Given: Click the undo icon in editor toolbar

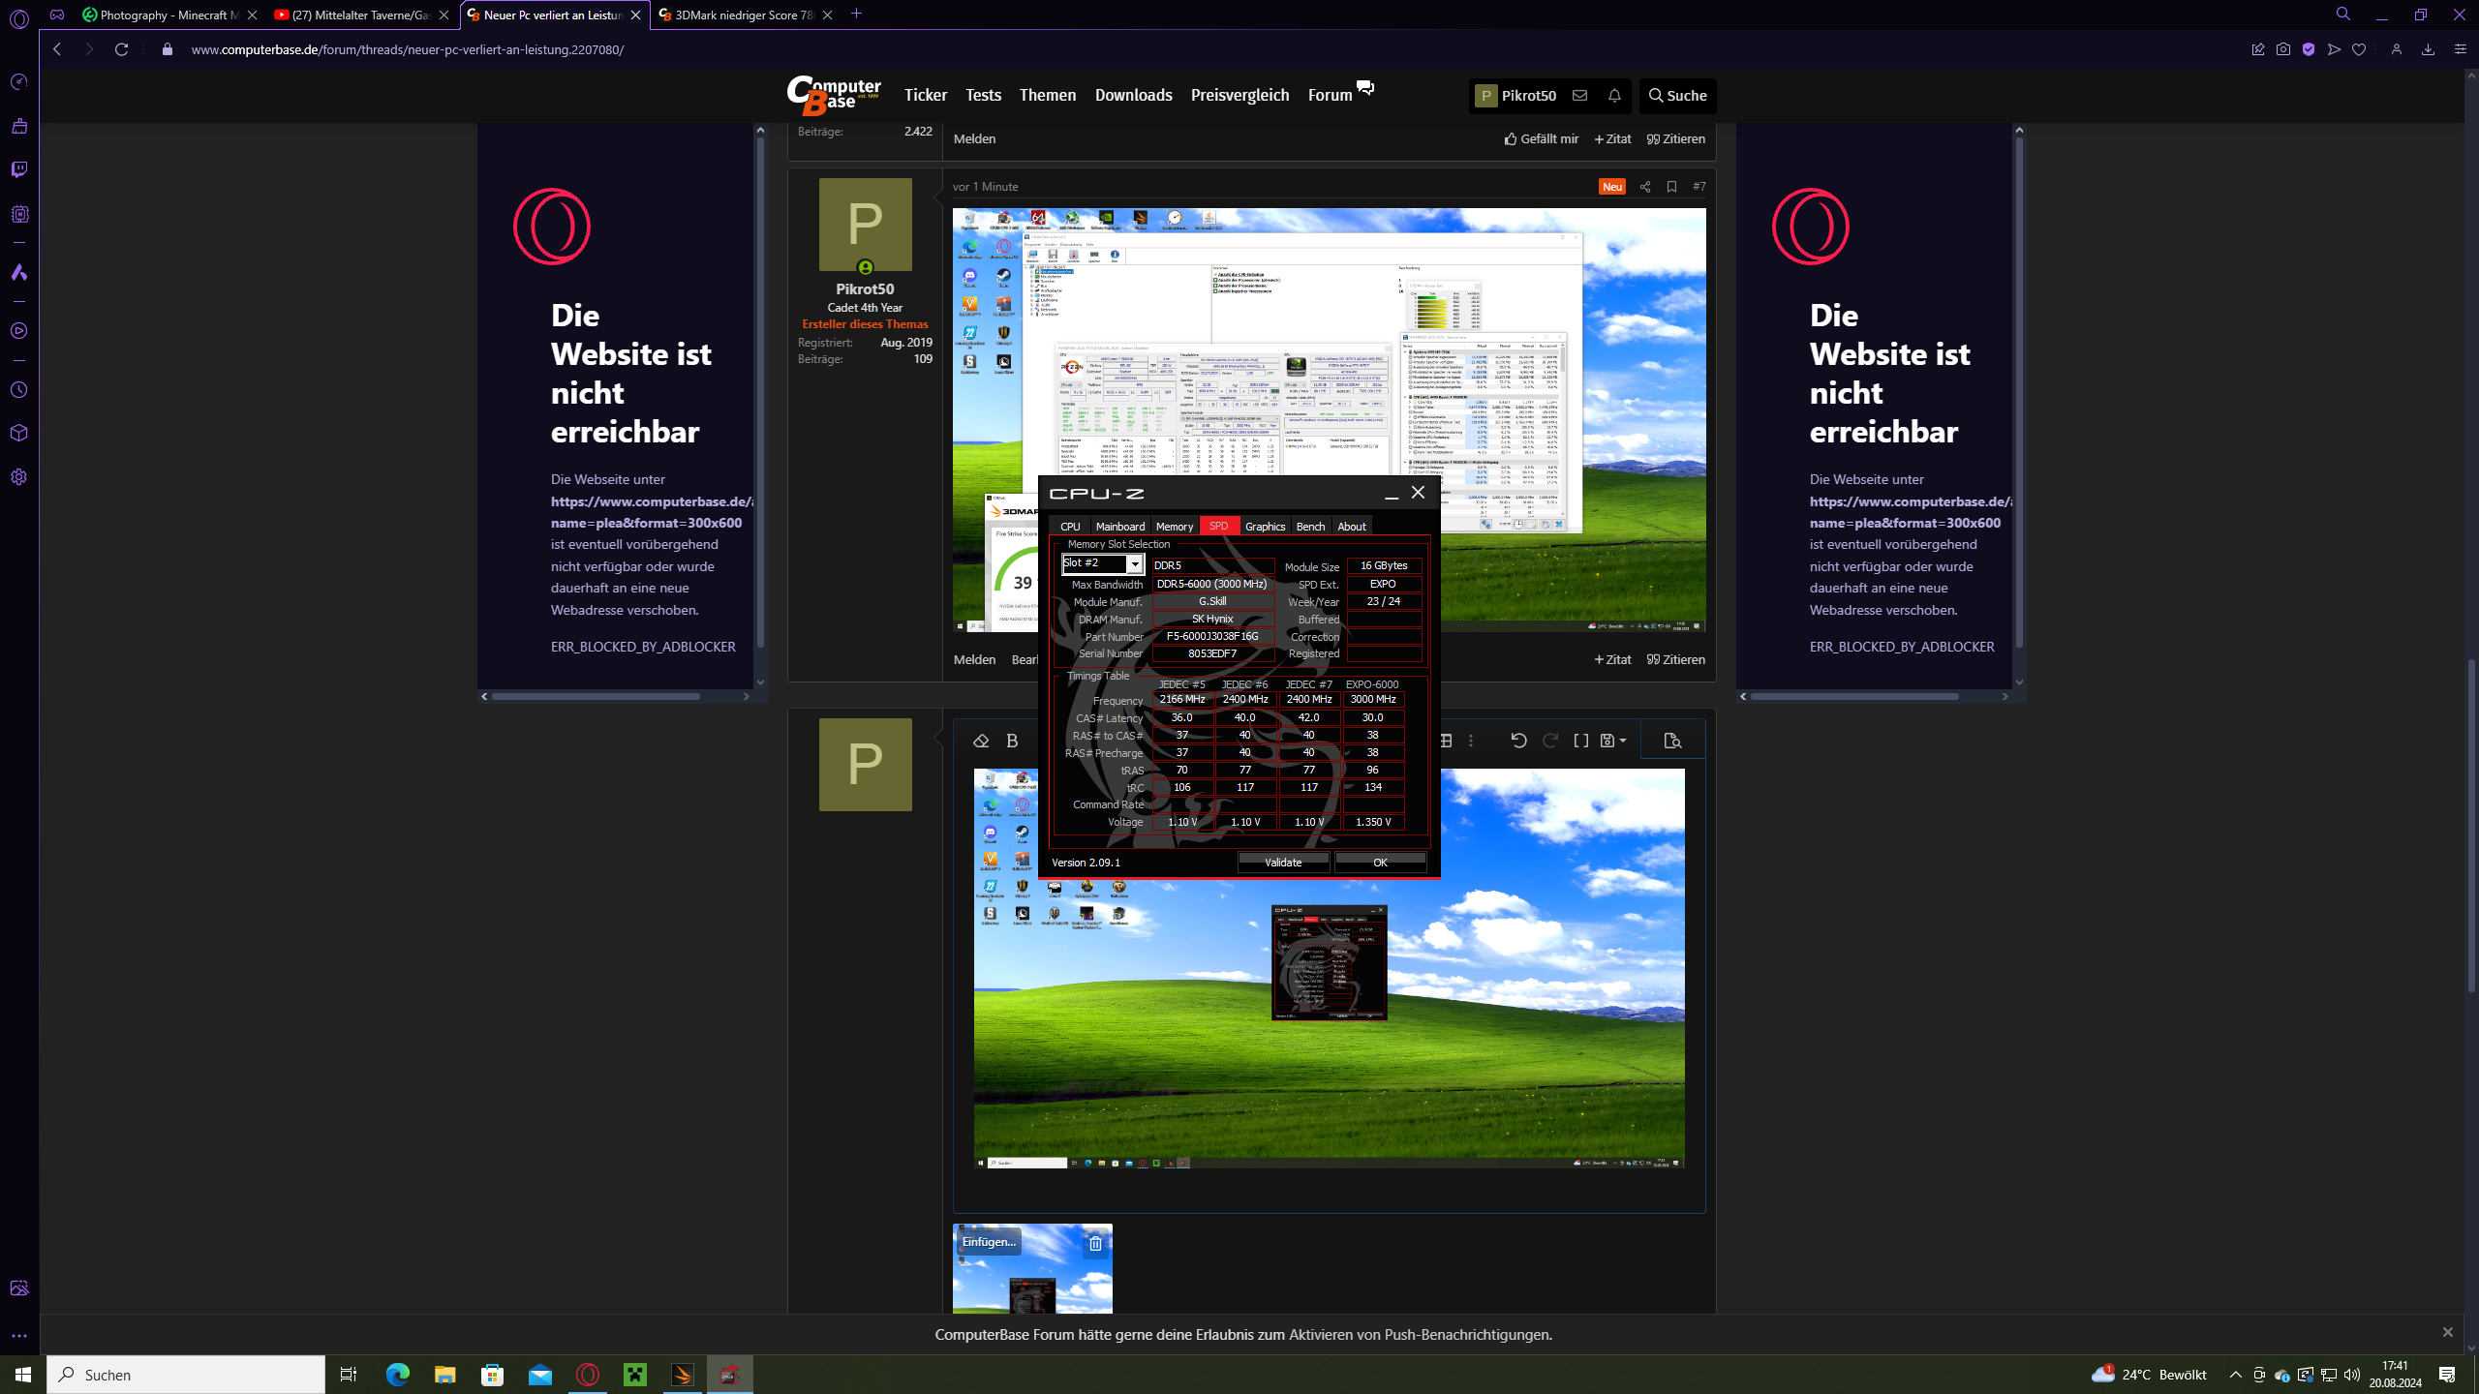Looking at the screenshot, I should (1518, 741).
